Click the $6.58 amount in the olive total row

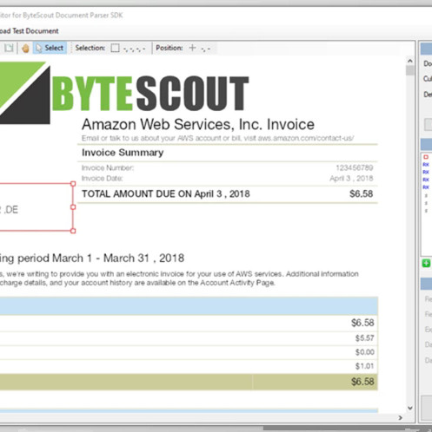[x=362, y=382]
